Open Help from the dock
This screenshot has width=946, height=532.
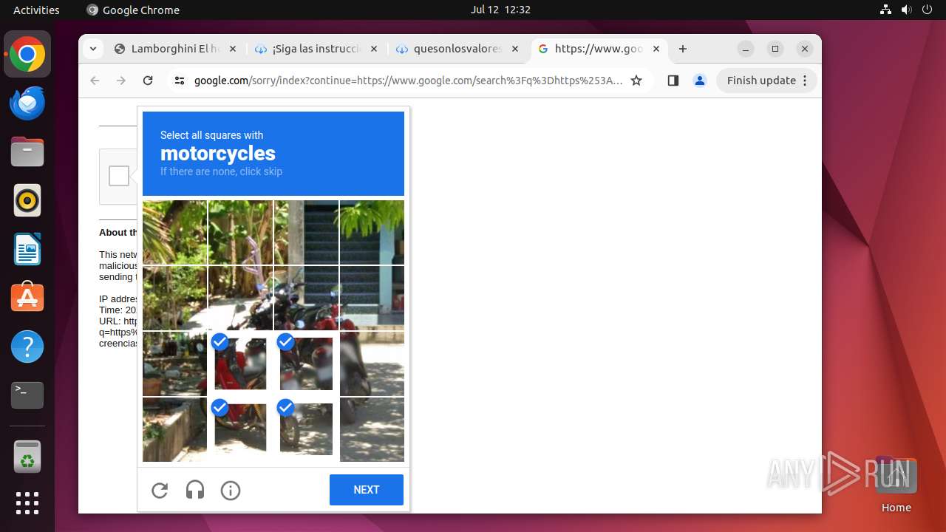point(27,347)
